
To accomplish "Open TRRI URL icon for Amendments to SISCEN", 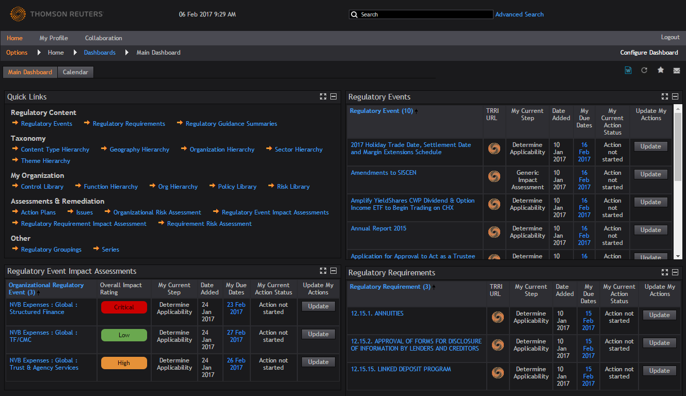I will [x=494, y=176].
